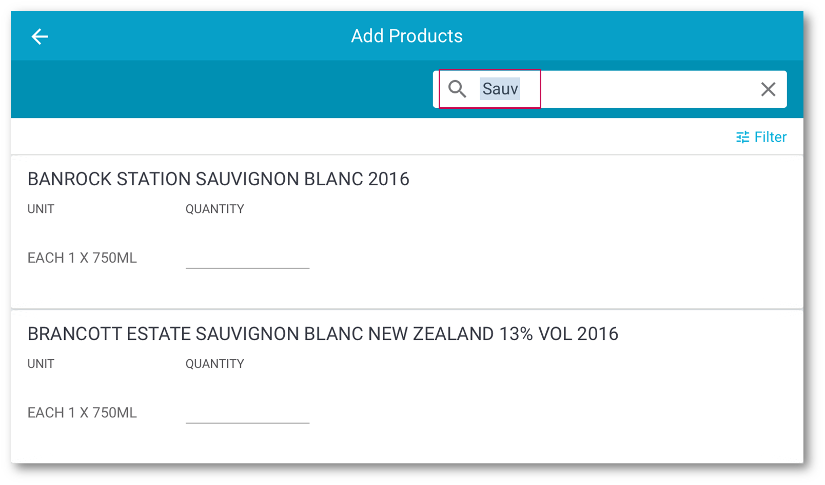Click UNIT label under Banrock Station
Image resolution: width=825 pixels, height=485 pixels.
tap(41, 209)
